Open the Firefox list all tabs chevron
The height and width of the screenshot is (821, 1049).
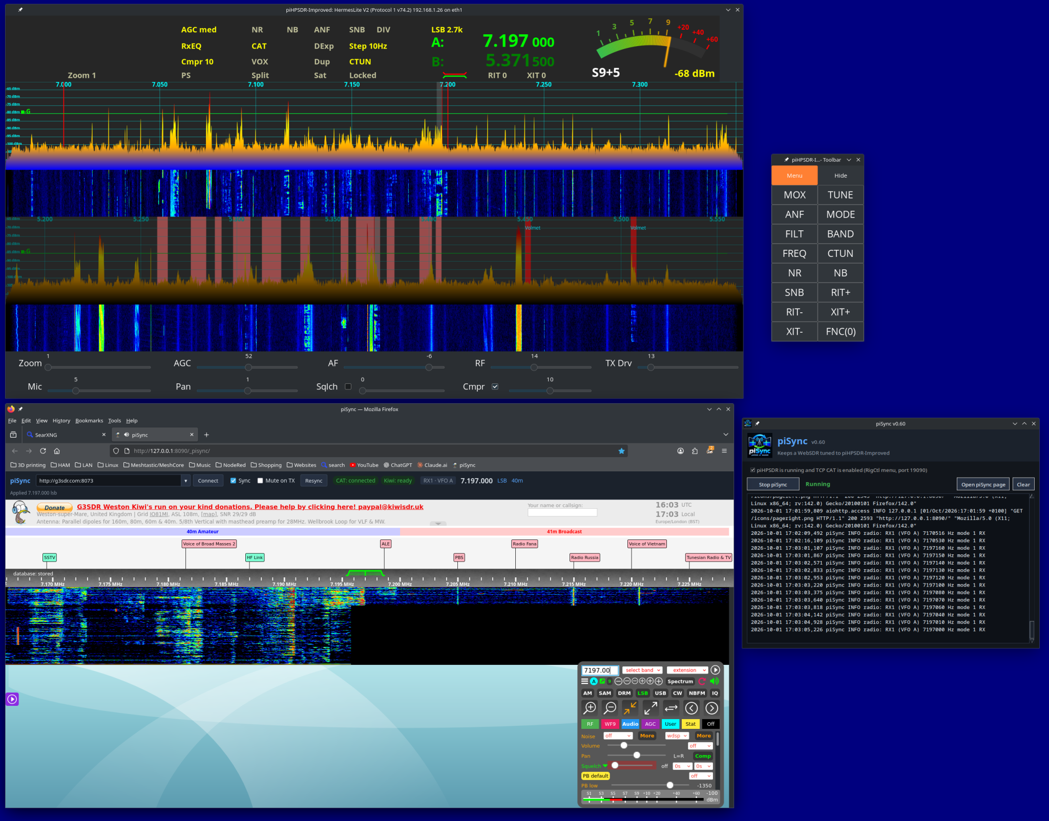[725, 435]
